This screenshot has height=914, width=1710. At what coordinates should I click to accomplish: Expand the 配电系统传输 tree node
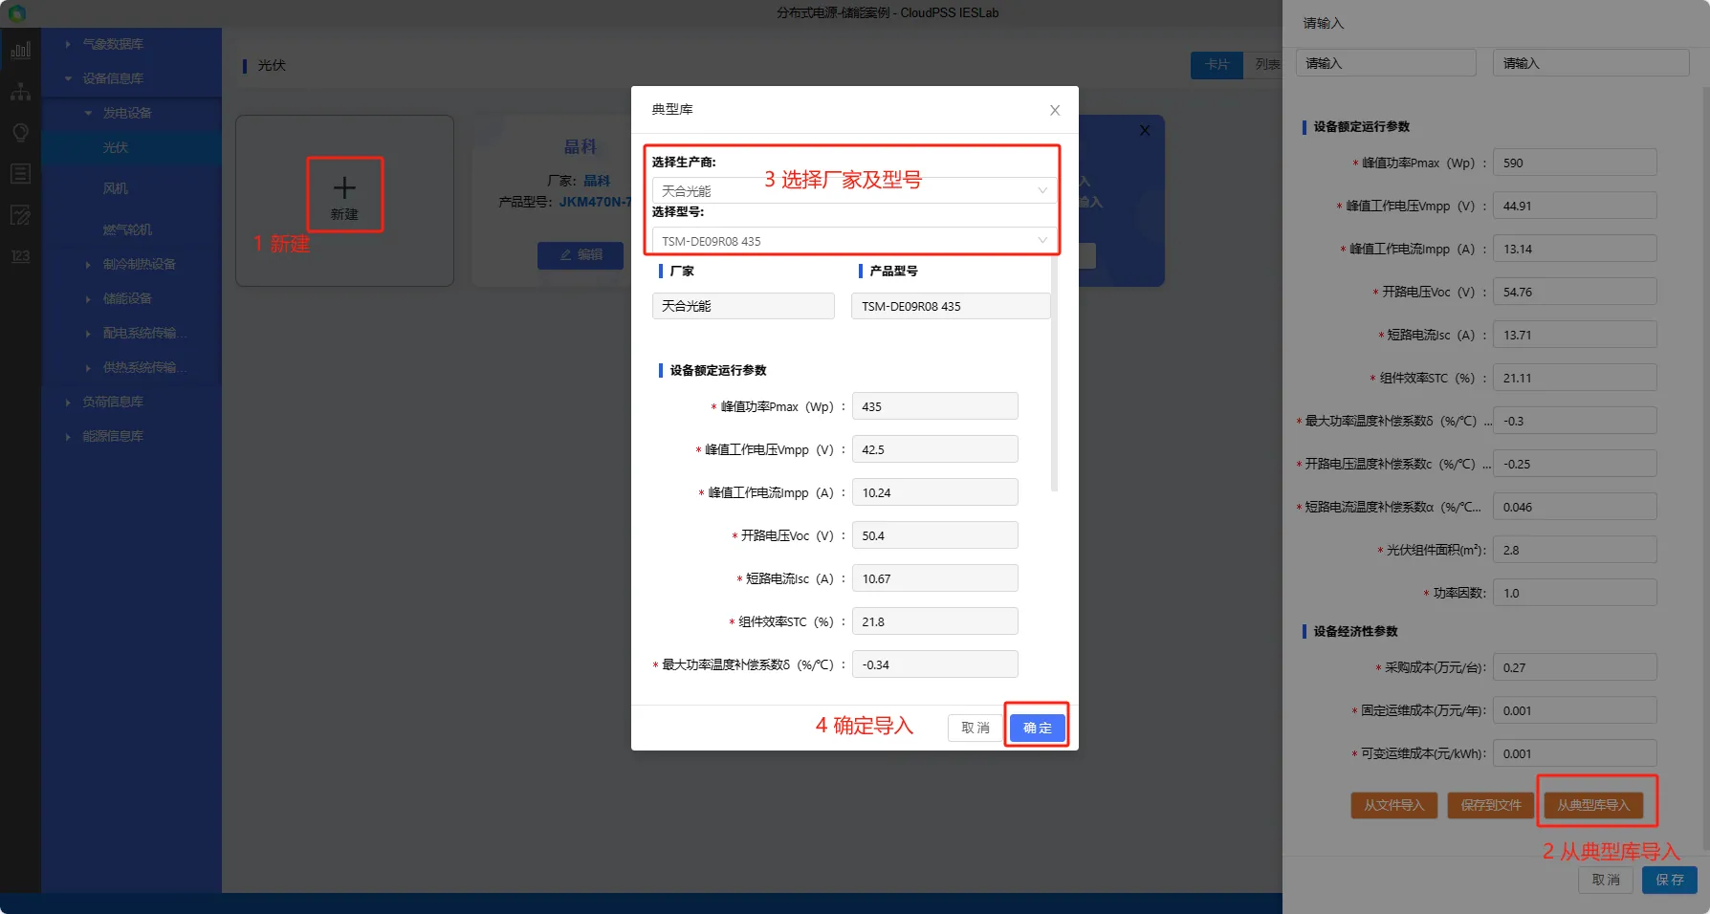[x=88, y=333]
